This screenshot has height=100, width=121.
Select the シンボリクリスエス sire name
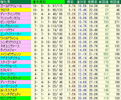(11, 42)
